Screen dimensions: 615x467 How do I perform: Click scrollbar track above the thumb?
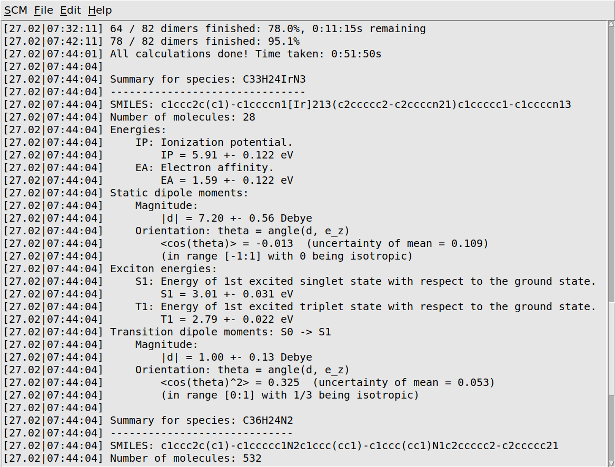point(610,158)
